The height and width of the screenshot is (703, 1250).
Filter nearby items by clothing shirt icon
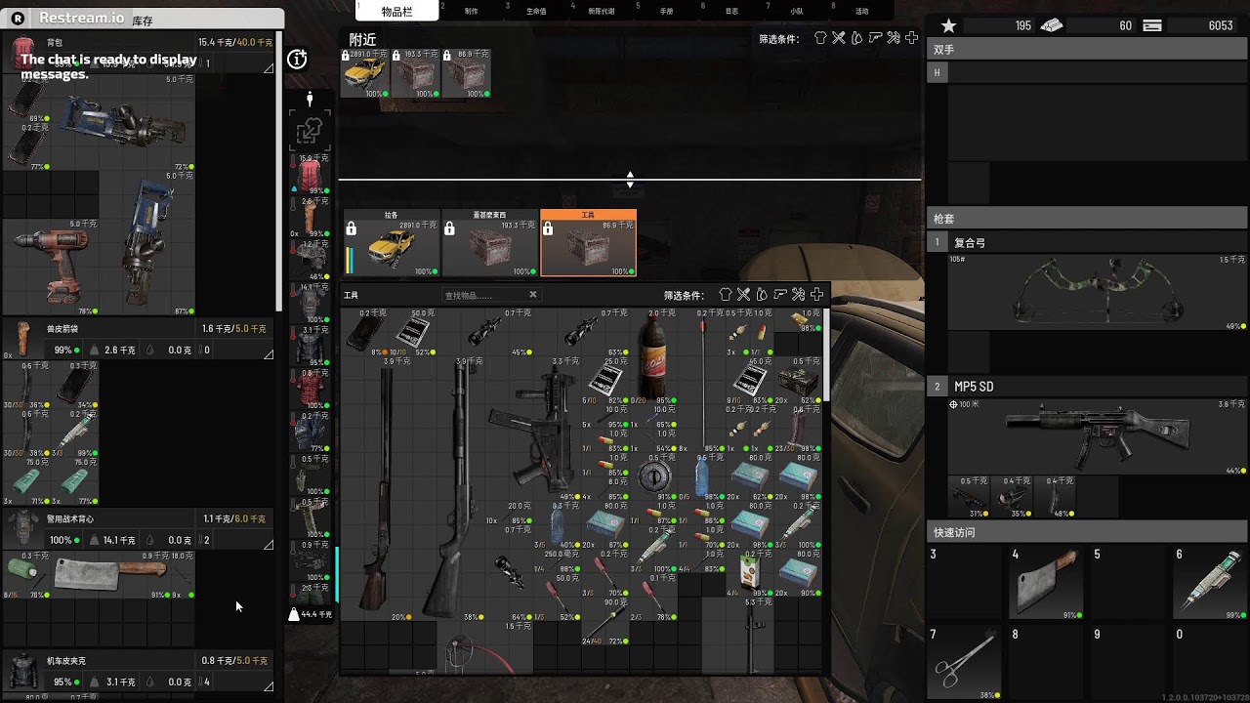point(820,38)
